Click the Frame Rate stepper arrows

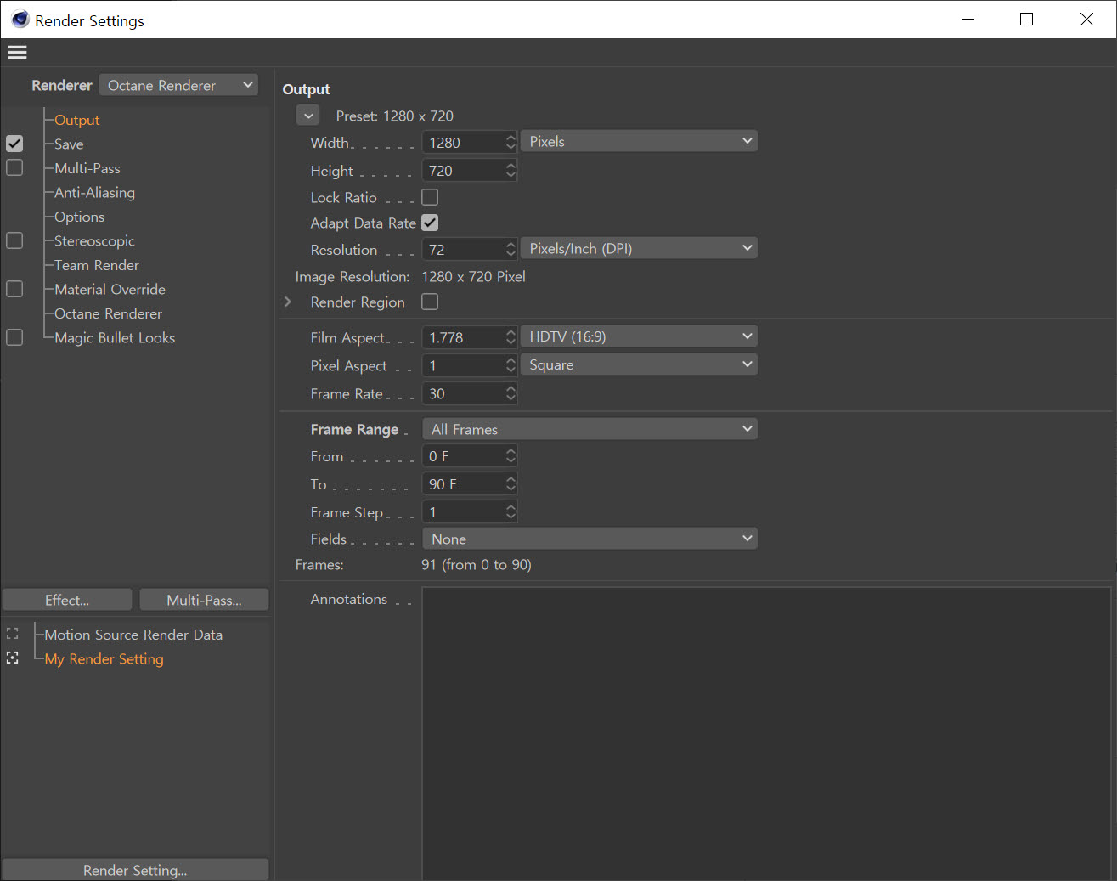click(x=511, y=393)
